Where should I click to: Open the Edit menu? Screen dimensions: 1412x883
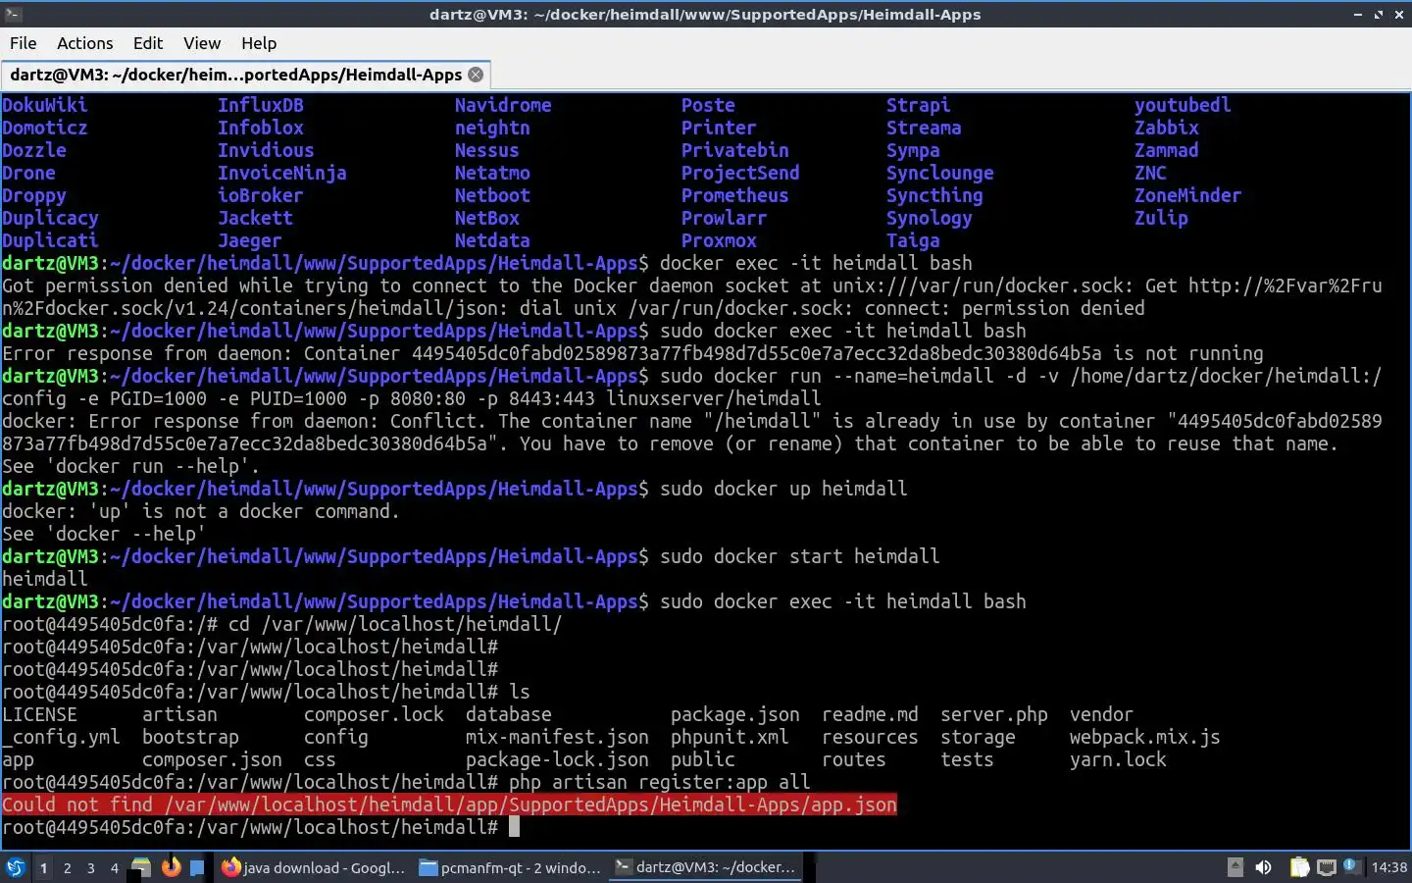click(148, 43)
